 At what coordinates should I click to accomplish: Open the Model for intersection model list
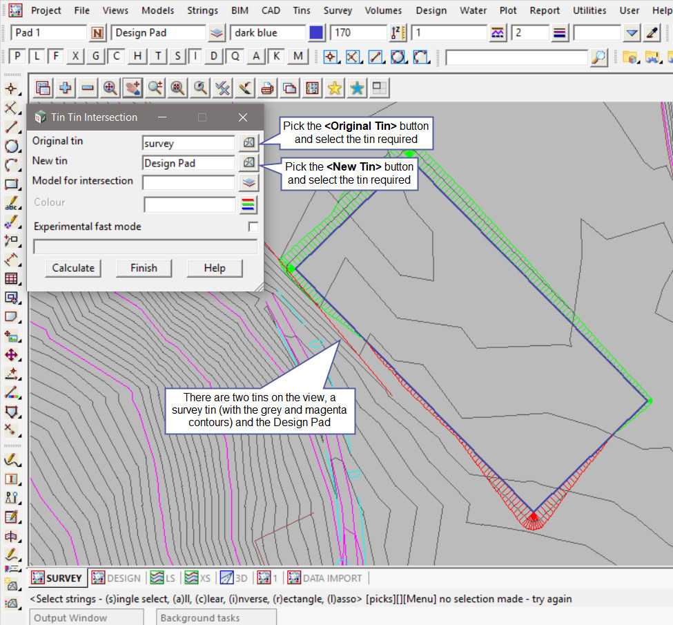click(248, 183)
